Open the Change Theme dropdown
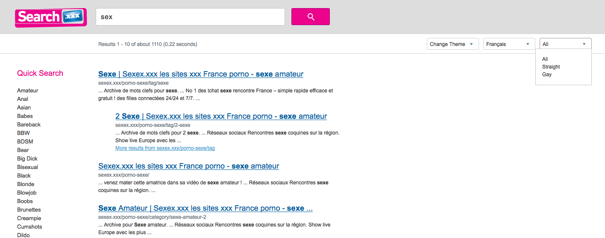The width and height of the screenshot is (605, 238). coord(452,44)
